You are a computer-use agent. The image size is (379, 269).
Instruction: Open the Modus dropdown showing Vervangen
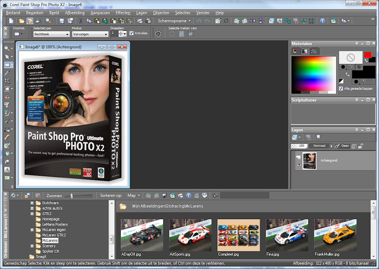90,34
